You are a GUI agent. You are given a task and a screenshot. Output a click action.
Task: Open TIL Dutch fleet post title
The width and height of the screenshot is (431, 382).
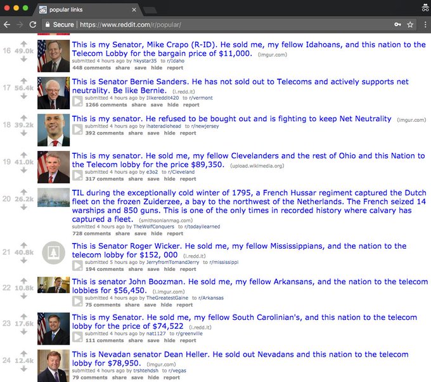248,206
